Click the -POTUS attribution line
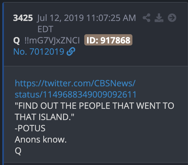This screenshot has height=165, width=188. pos(30,128)
